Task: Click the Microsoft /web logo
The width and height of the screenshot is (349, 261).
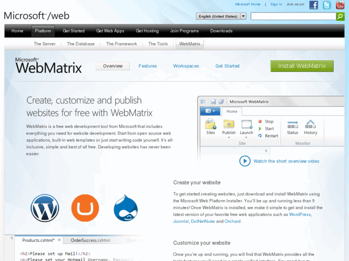Action: pyautogui.click(x=36, y=16)
